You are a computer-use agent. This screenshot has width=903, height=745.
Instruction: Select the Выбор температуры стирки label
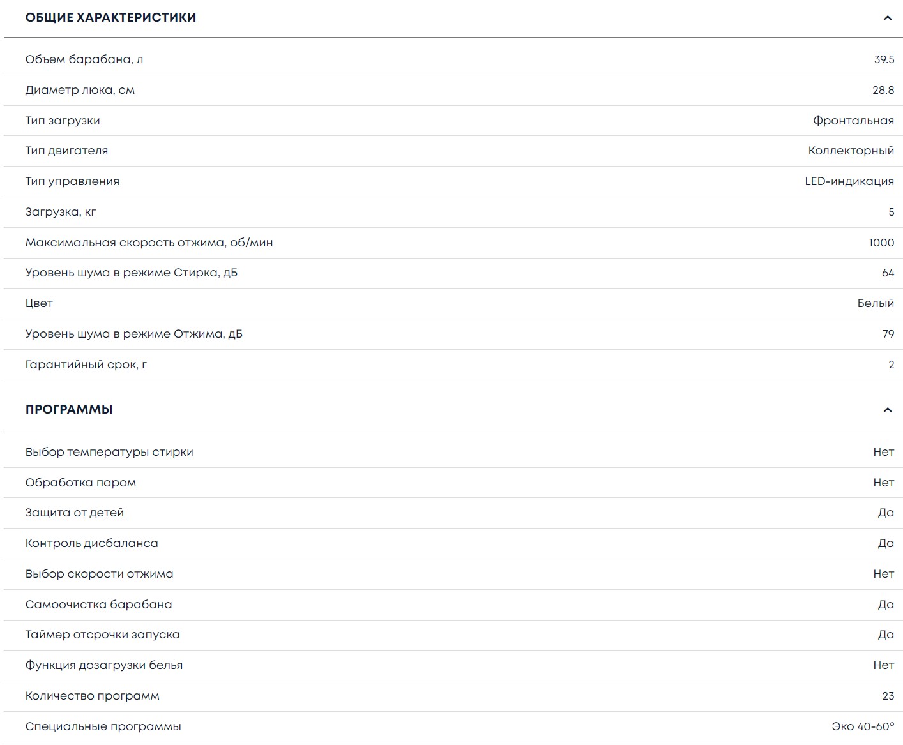tap(109, 452)
